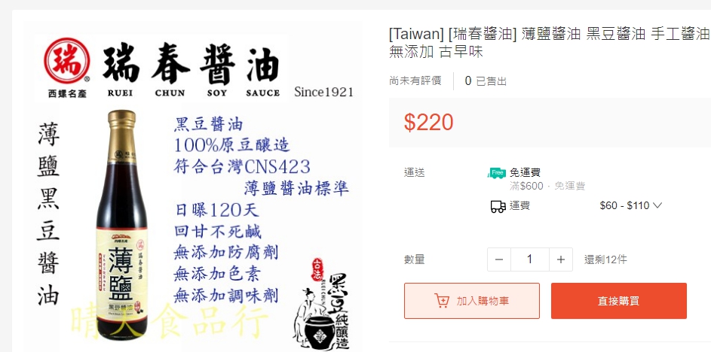
Task: Expand the $60 - $110 shipping fee chevron
Action: click(x=657, y=206)
